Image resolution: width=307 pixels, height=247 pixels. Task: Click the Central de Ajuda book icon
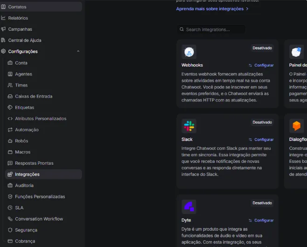(3, 40)
